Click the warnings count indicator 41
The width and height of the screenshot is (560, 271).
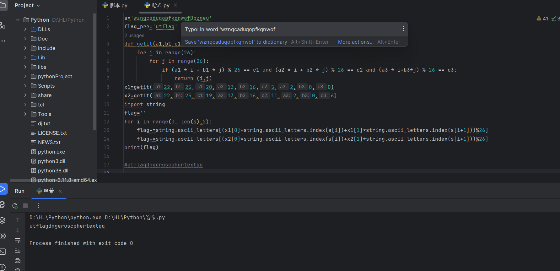click(542, 19)
